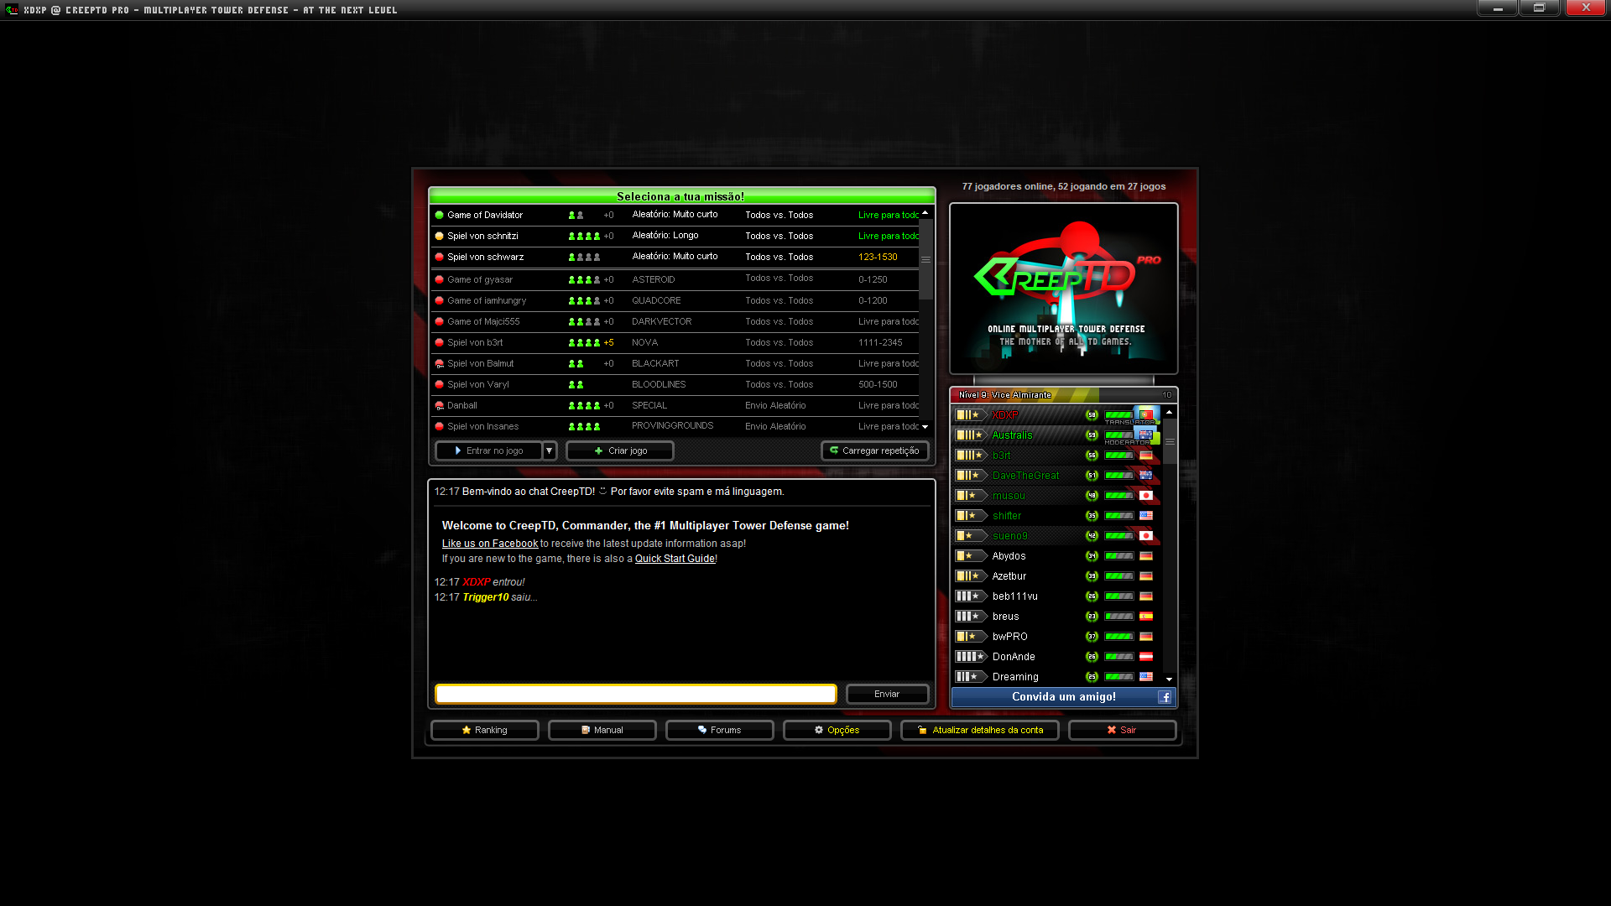1611x906 pixels.
Task: Select the Spiel von Insanes game
Action: click(x=675, y=426)
